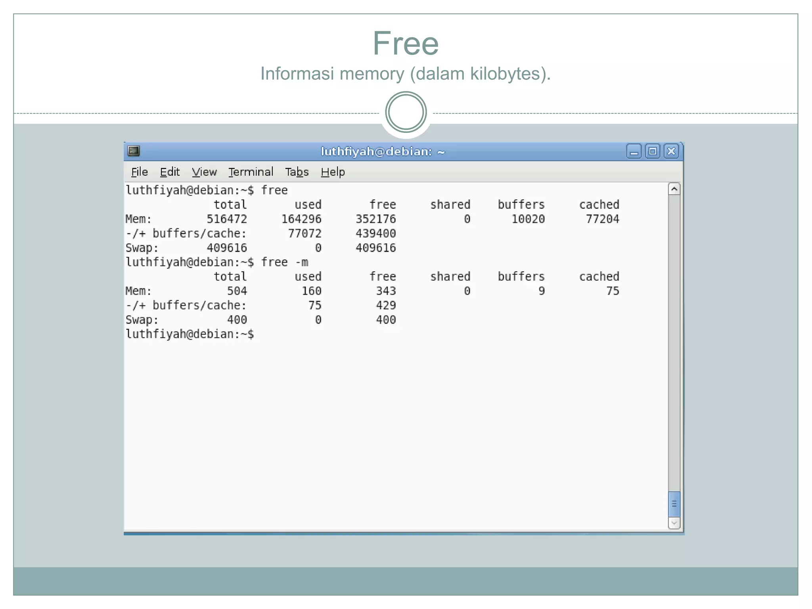The image size is (812, 609).
Task: Click the scrollbar down arrow
Action: coord(674,523)
